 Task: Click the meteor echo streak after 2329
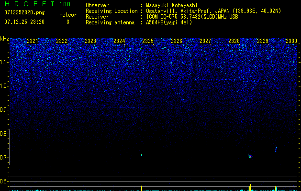276,149
